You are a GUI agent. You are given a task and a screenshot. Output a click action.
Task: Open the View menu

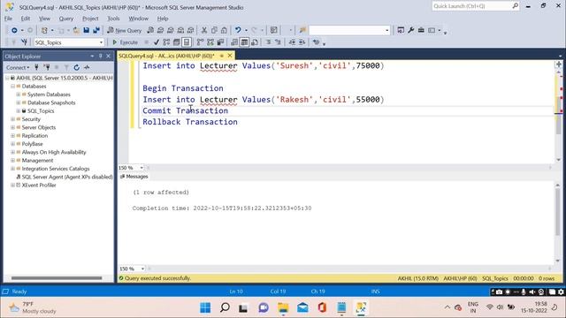point(44,19)
